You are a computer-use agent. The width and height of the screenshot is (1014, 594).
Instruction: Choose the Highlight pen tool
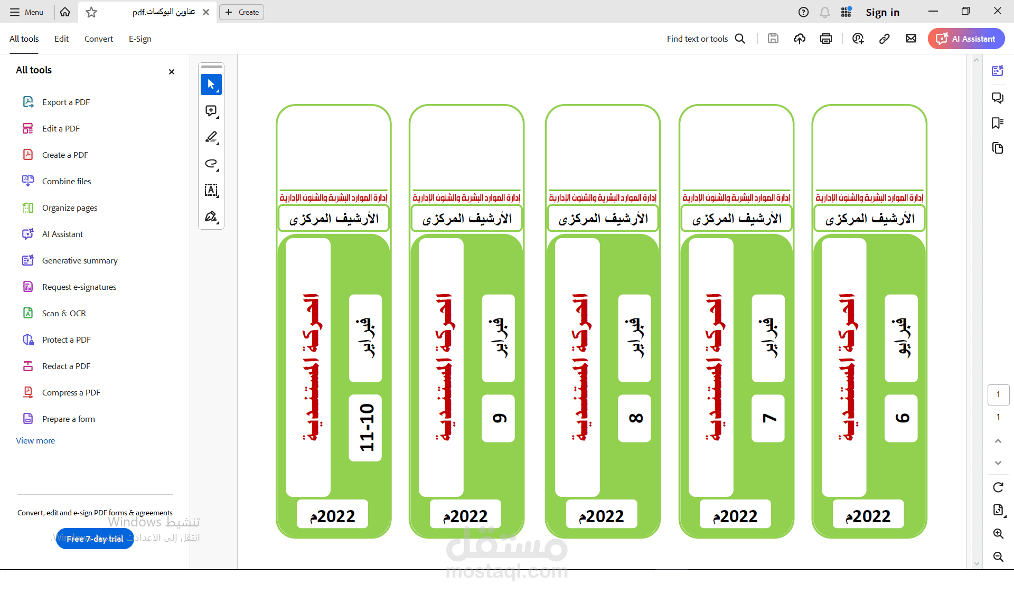coord(211,137)
